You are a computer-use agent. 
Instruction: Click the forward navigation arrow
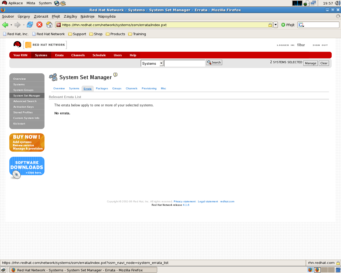click(18, 25)
